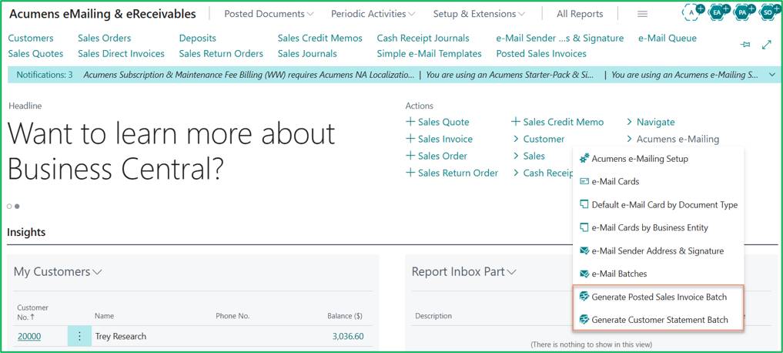
Task: Open the Cash Receipt Journals link
Action: point(423,38)
